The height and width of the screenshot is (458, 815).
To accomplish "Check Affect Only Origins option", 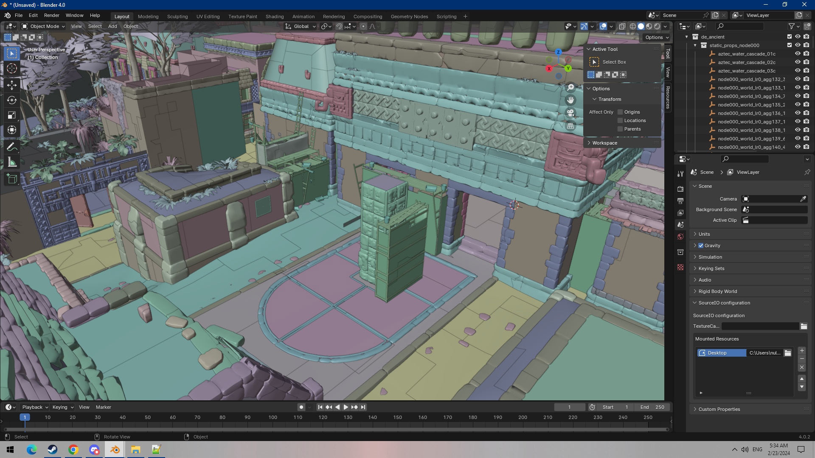I will tap(620, 112).
